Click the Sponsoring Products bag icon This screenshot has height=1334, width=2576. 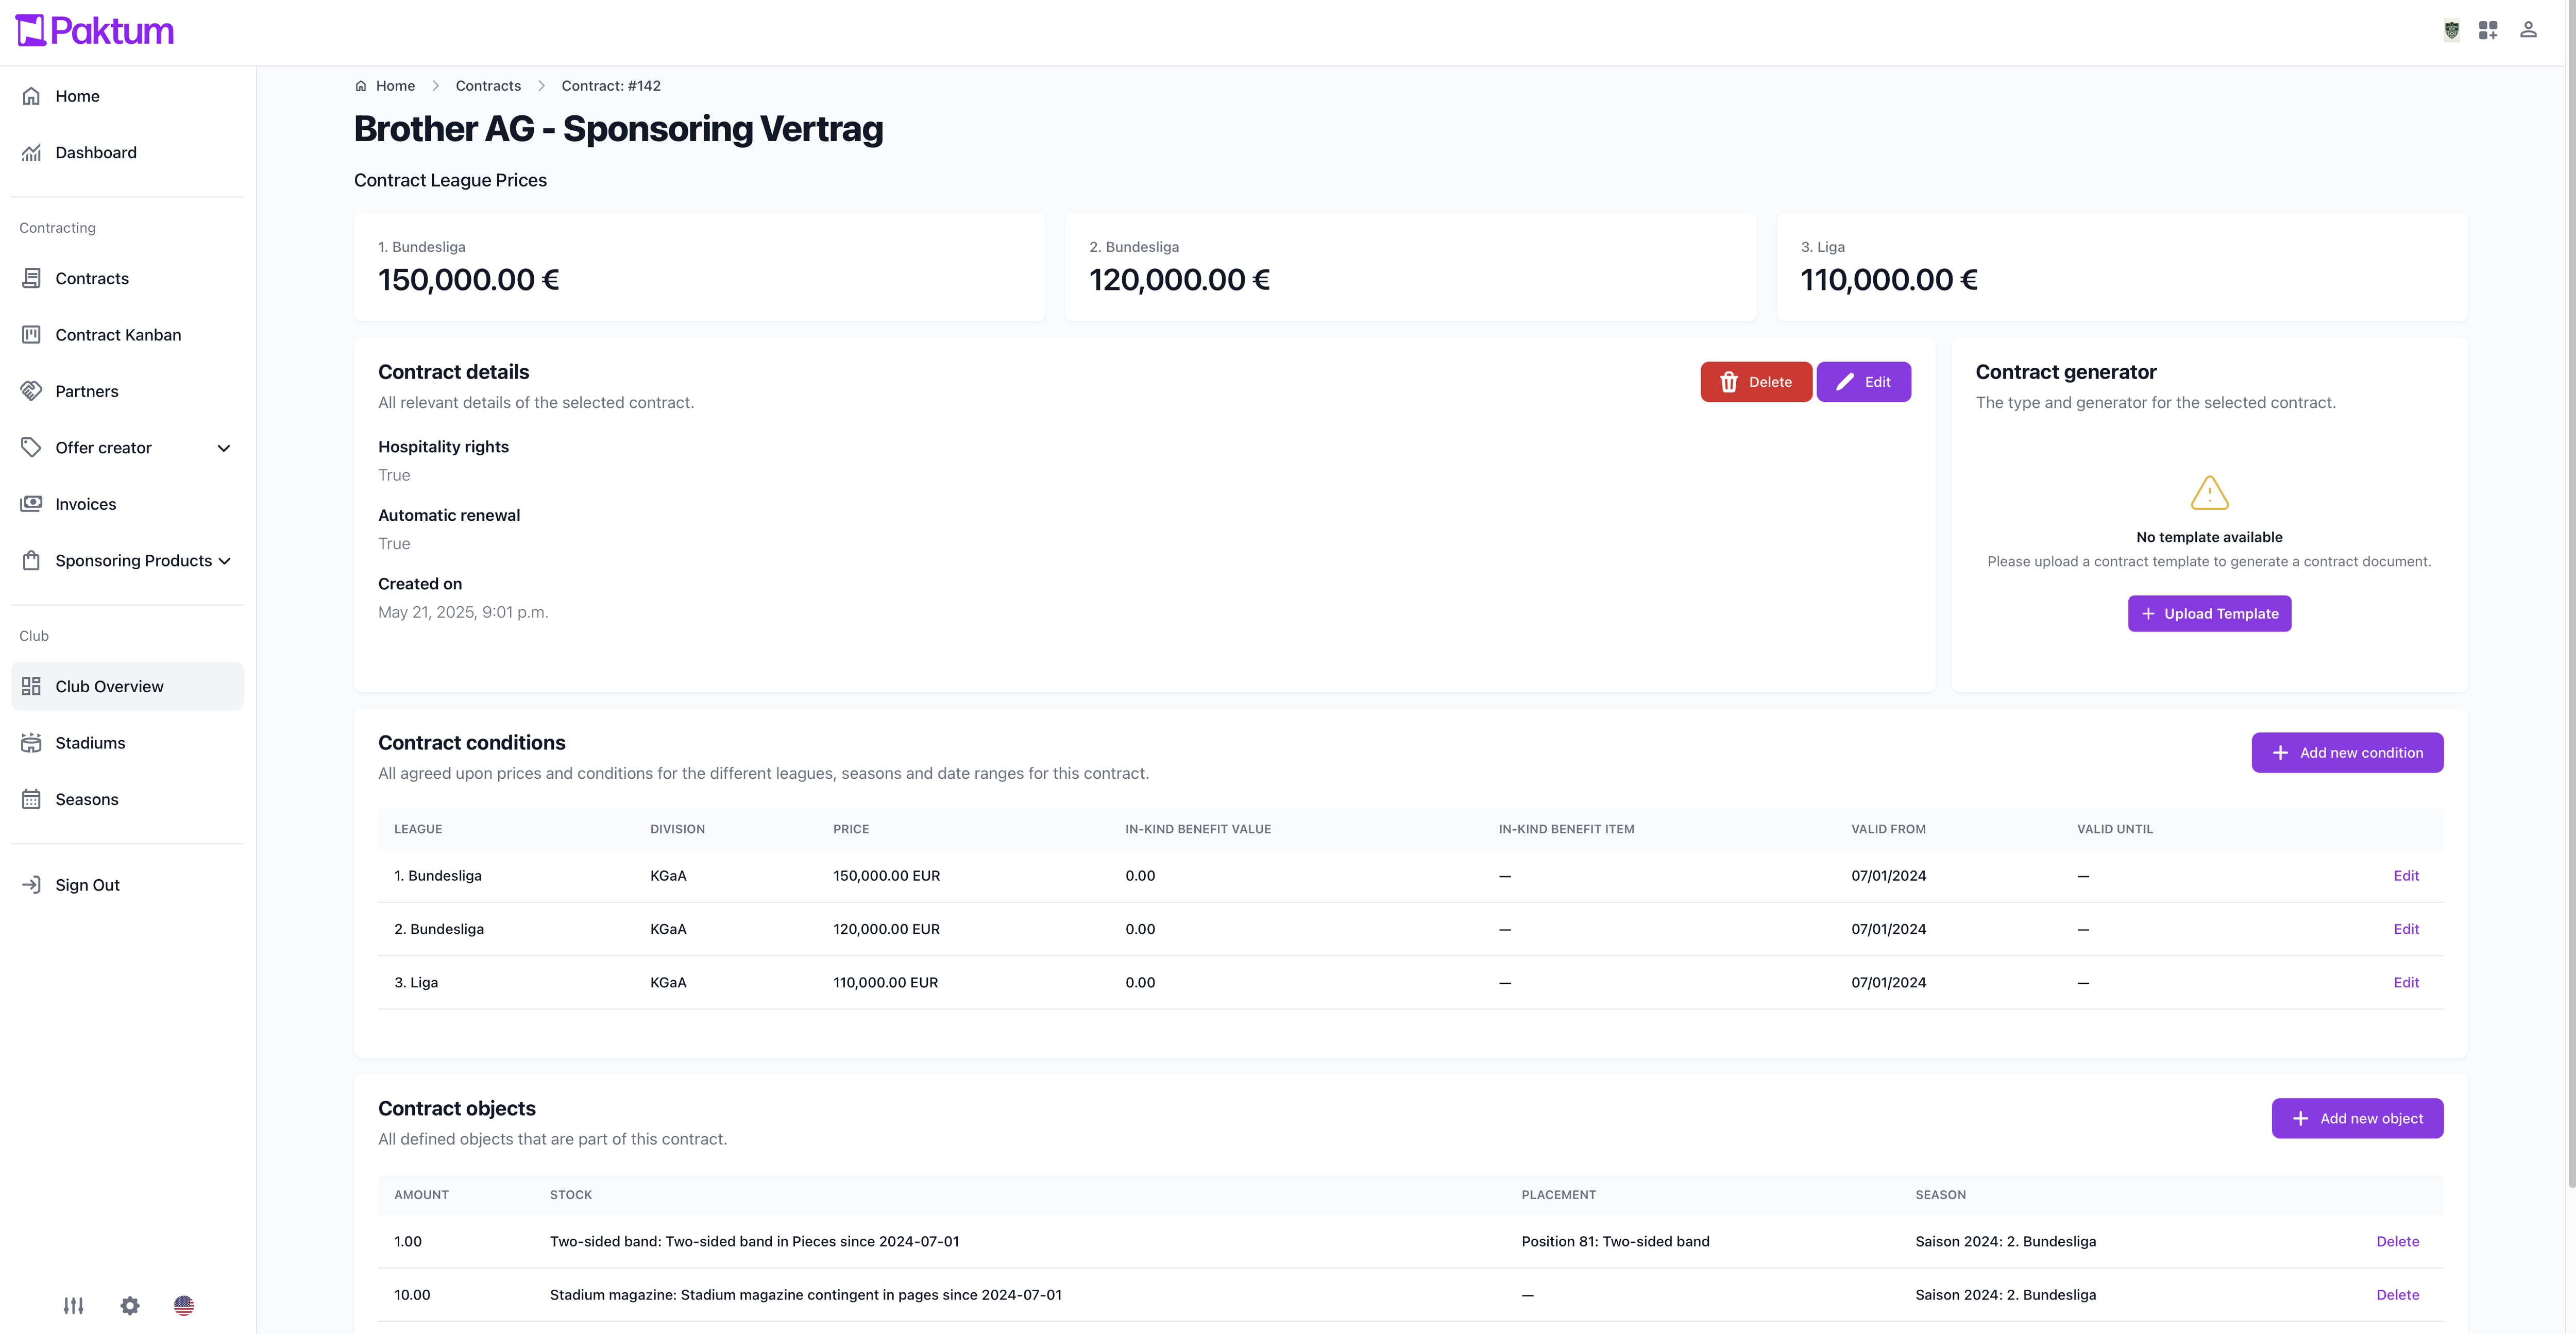31,561
